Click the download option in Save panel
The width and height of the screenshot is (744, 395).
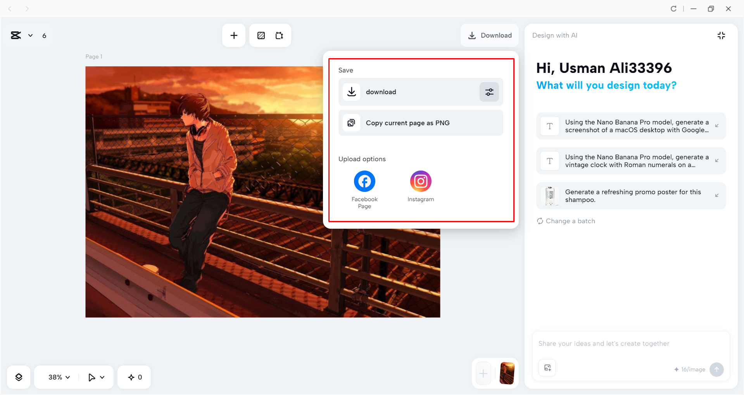point(421,92)
